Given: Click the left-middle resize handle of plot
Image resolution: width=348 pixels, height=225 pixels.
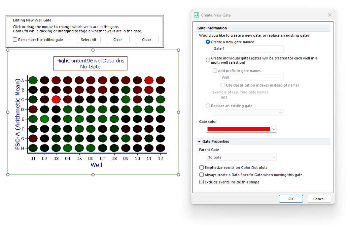Looking at the screenshot, I should [8, 112].
